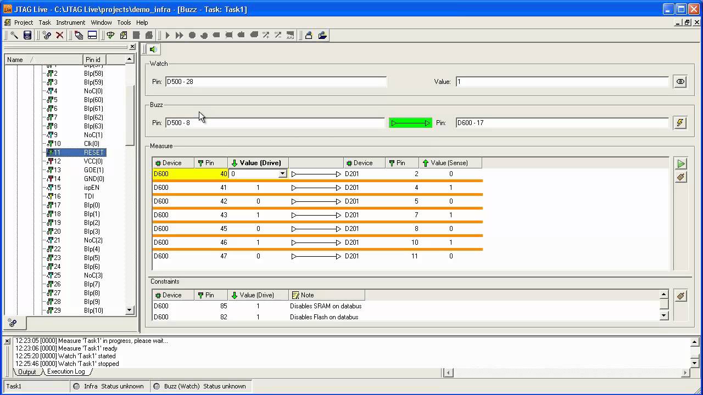This screenshot has height=395, width=703.
Task: Click the Watch Pin field showing D500 - 28
Action: coord(276,82)
